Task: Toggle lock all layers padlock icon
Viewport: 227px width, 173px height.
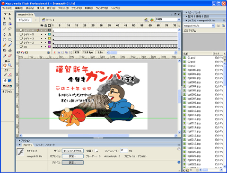Action: tap(45, 26)
